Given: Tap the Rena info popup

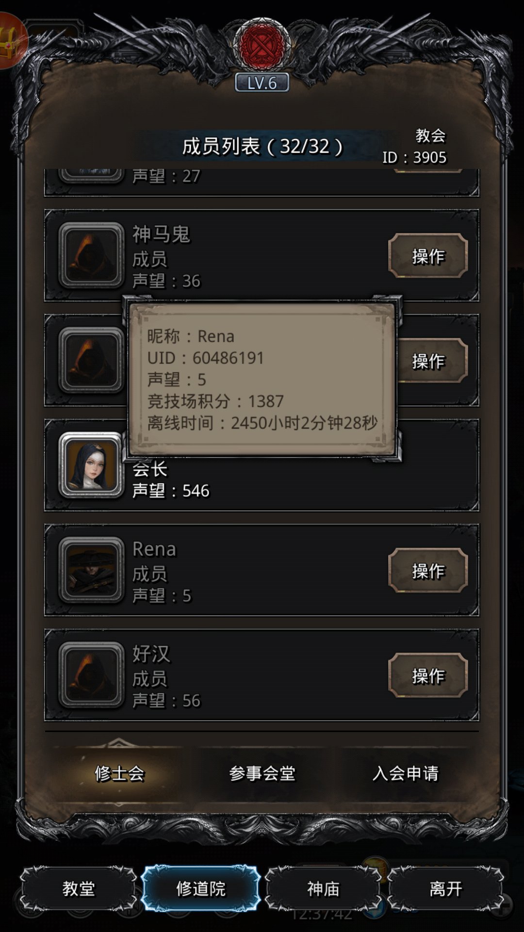Looking at the screenshot, I should (x=262, y=379).
